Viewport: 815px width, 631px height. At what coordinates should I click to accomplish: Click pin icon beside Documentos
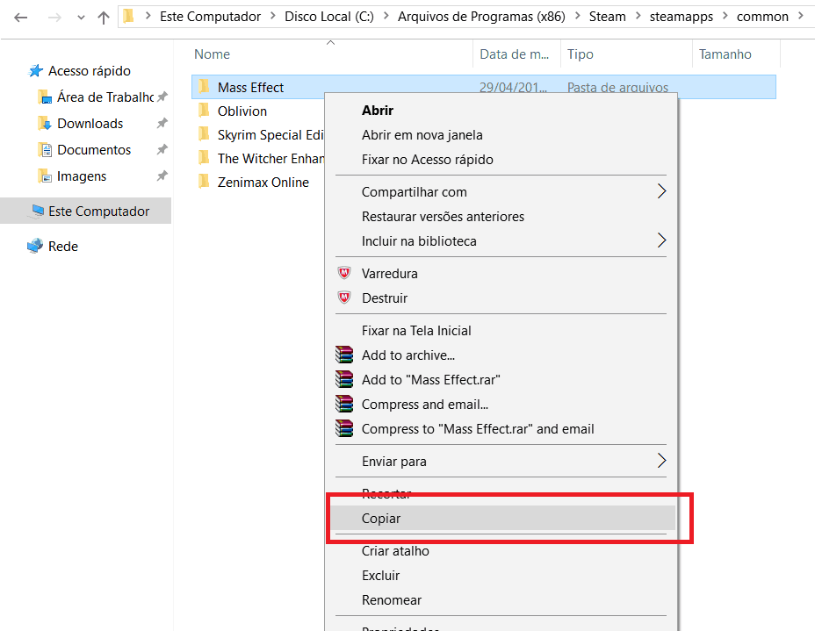point(162,149)
